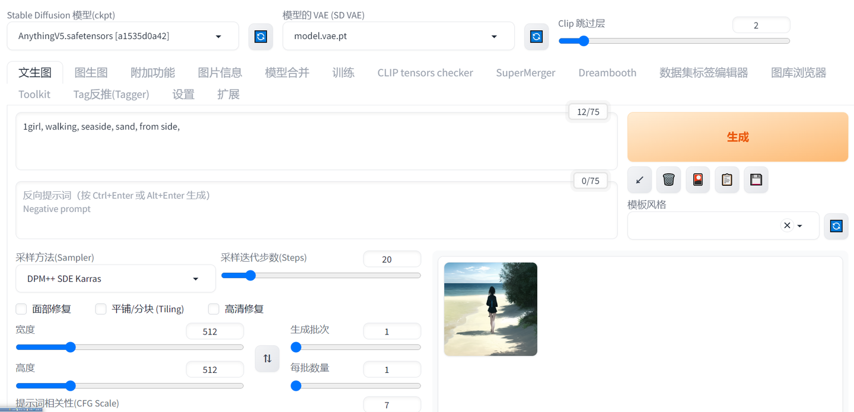Click the 生成 generate button
Screen dimensions: 854x412
(x=737, y=137)
